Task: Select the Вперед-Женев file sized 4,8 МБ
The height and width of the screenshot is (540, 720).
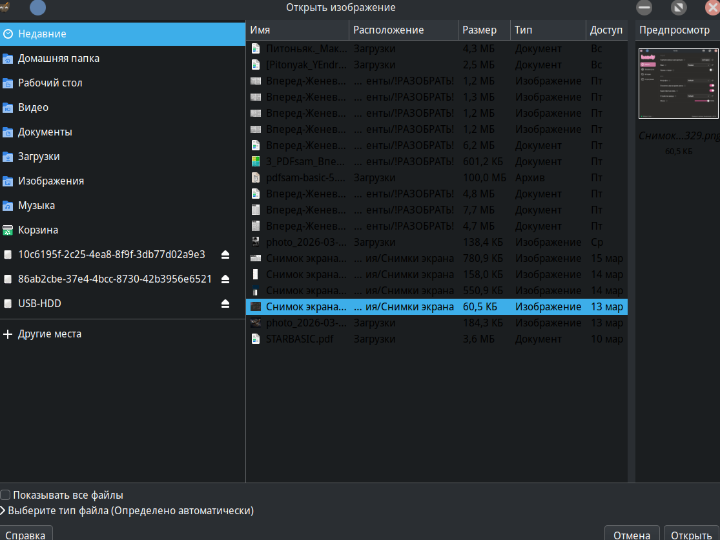Action: 437,194
